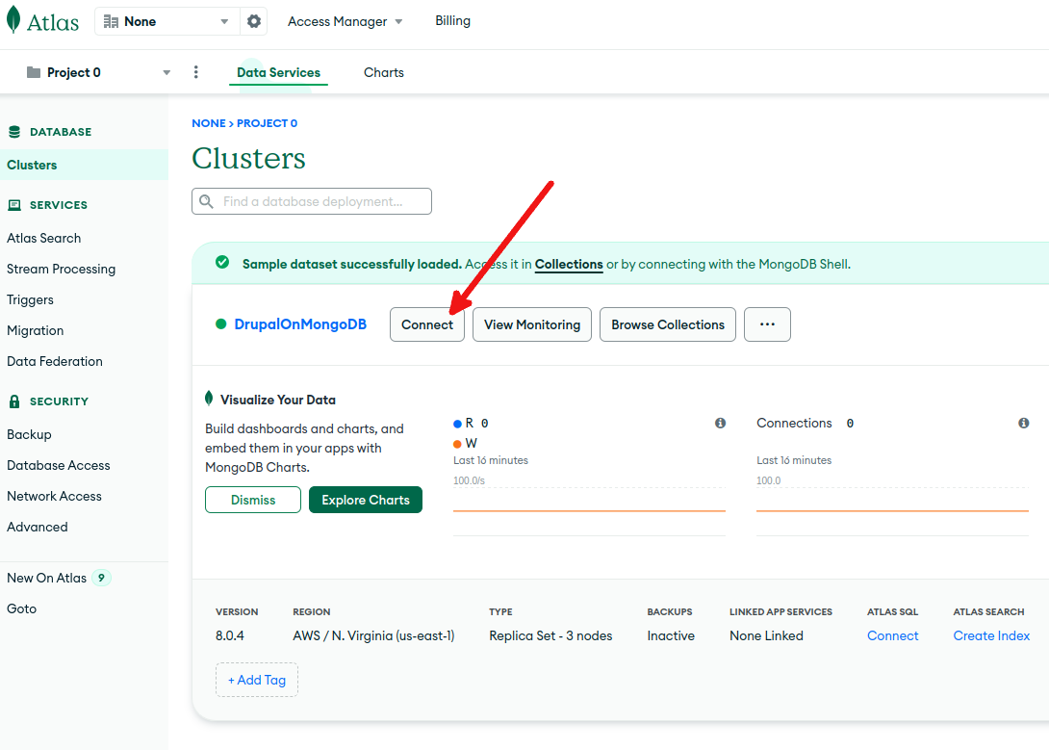Click the organization building icon
Image resolution: width=1049 pixels, height=750 pixels.
click(111, 21)
